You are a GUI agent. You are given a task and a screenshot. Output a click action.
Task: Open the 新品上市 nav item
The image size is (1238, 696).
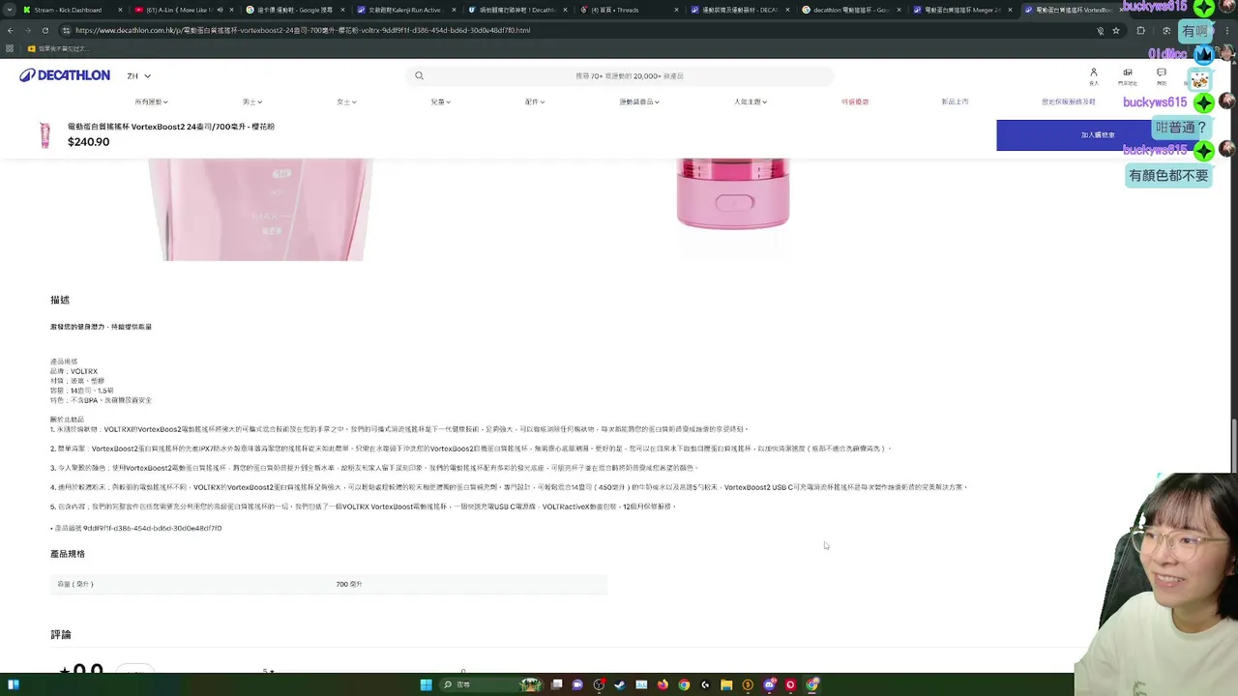tap(955, 101)
